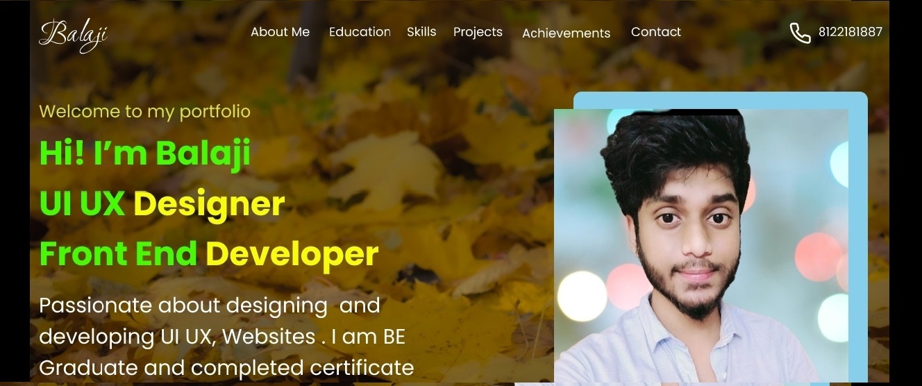Viewport: 922px width, 386px height.
Task: Click the phone number 8122181887
Action: click(850, 32)
